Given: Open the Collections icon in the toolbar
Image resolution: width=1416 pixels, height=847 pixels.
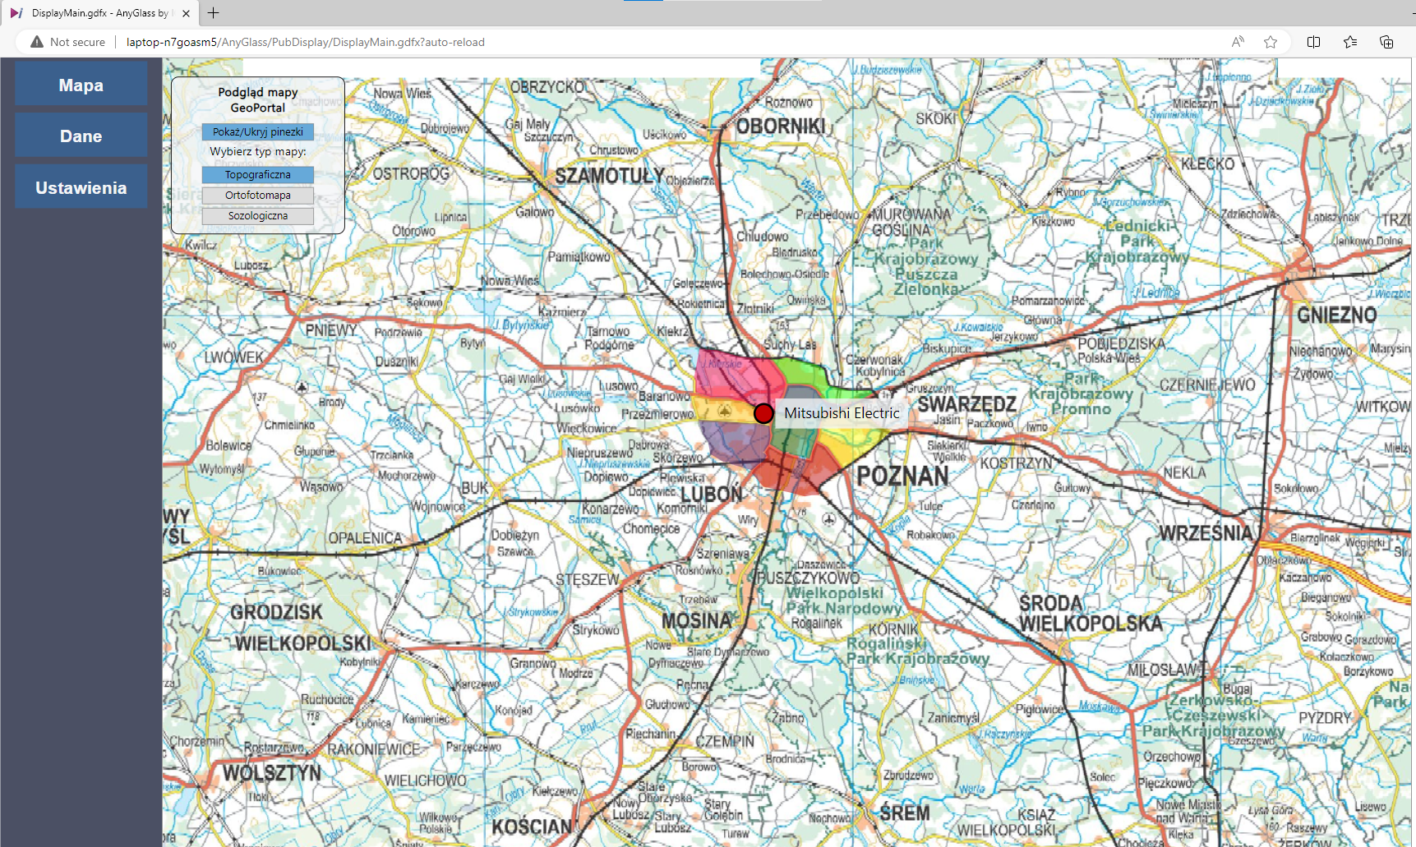Looking at the screenshot, I should pyautogui.click(x=1386, y=42).
